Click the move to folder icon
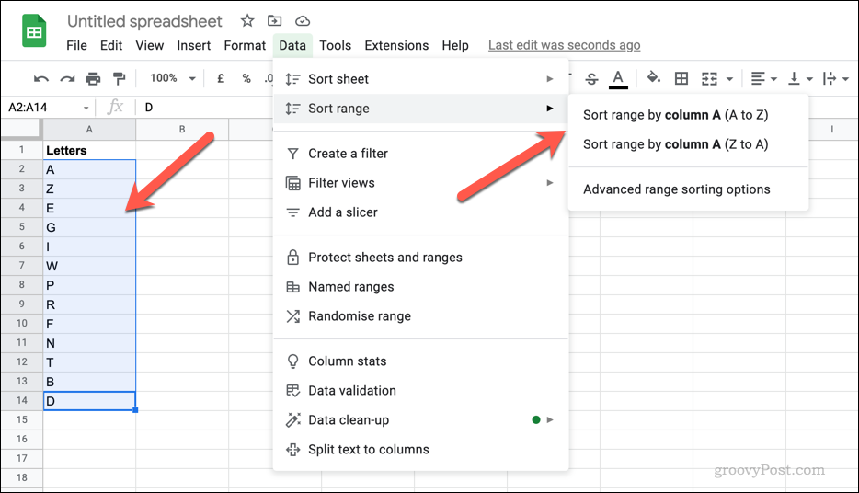Viewport: 859px width, 493px height. 275,21
